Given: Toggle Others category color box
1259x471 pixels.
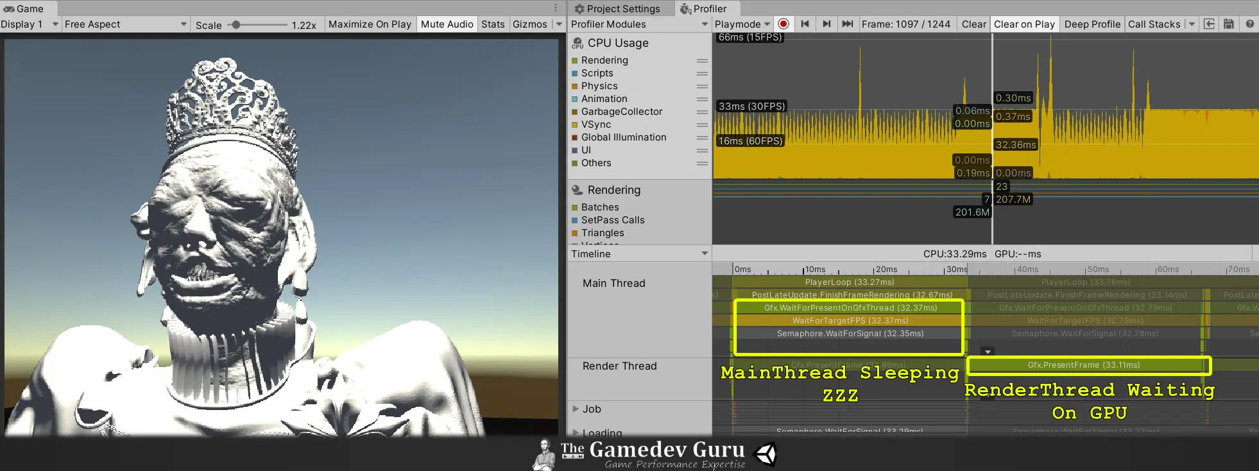Looking at the screenshot, I should (575, 163).
